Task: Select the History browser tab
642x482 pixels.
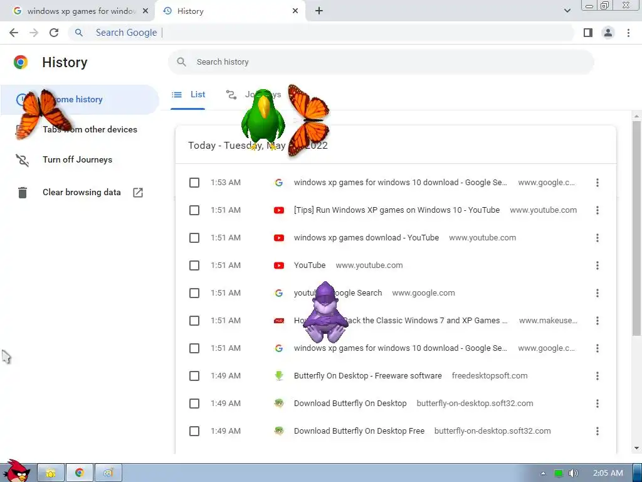Action: [229, 11]
